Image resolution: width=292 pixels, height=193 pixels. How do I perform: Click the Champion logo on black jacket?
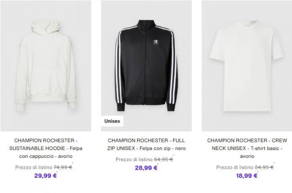coord(156,42)
